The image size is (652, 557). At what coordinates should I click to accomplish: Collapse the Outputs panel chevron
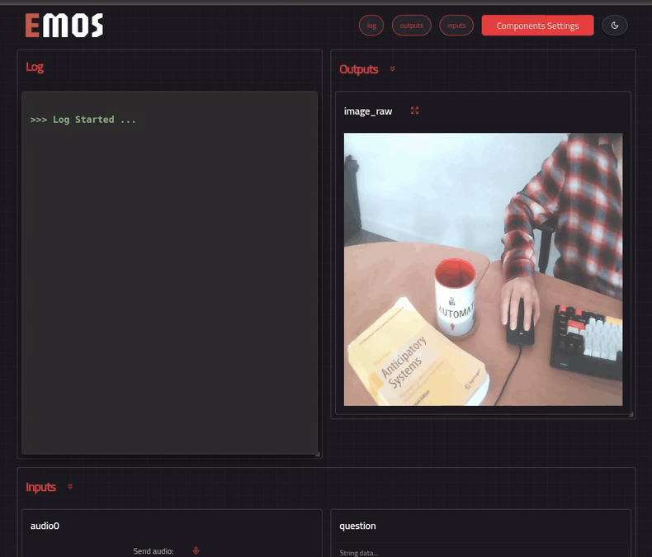pyautogui.click(x=393, y=68)
